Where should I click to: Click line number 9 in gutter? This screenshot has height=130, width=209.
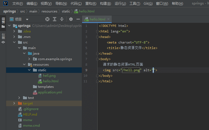[x=86, y=70]
